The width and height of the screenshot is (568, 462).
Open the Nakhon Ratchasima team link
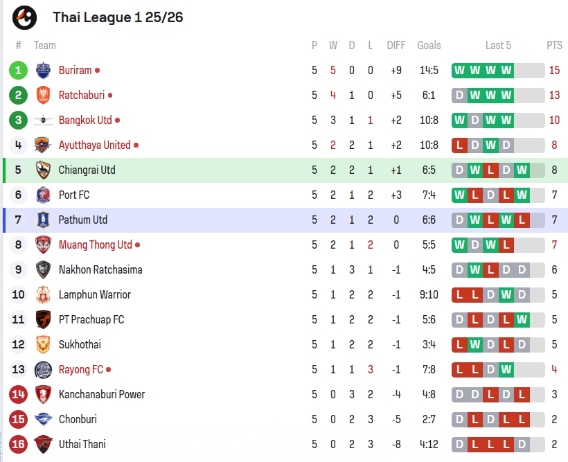click(100, 270)
